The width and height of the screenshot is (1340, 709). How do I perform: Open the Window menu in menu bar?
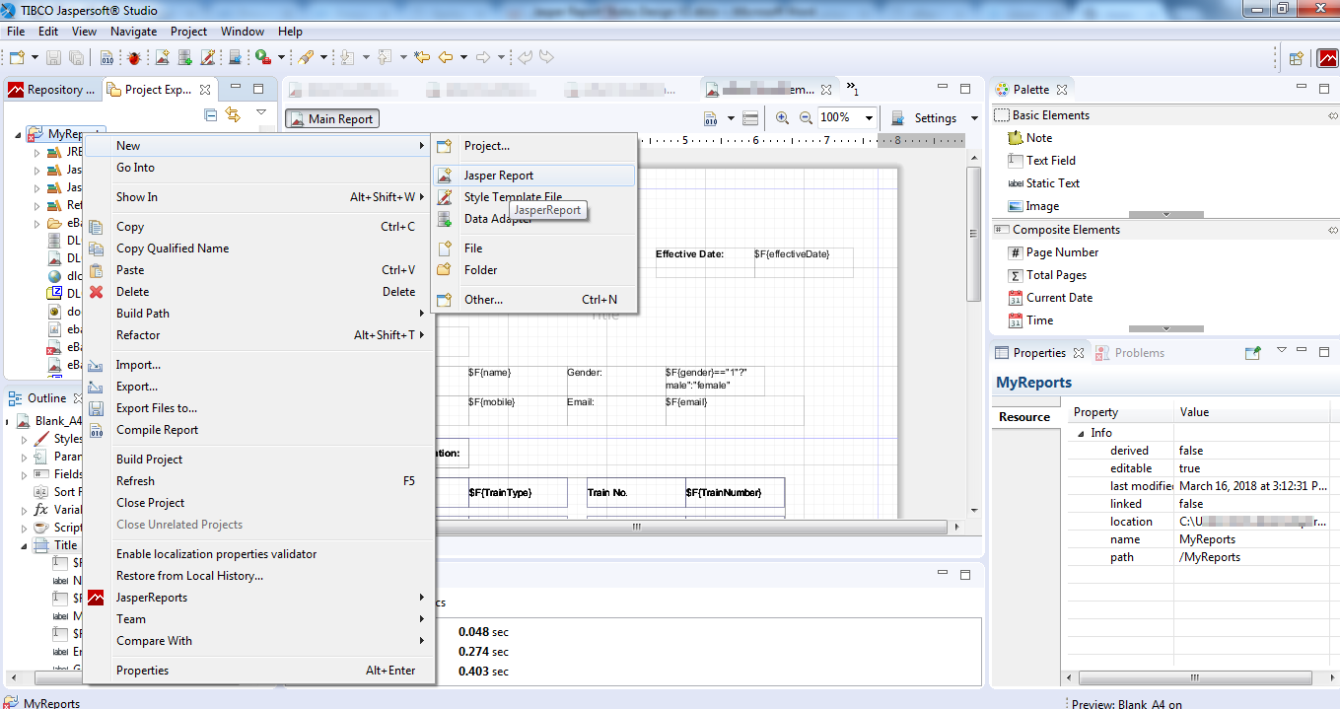(242, 32)
